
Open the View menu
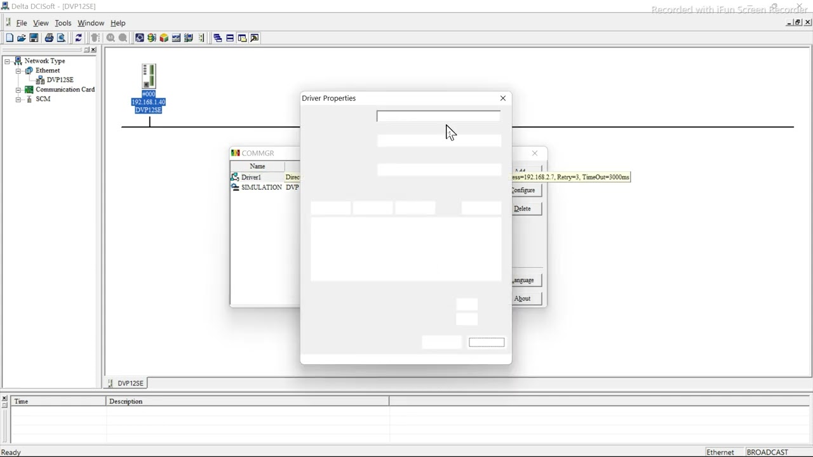point(41,23)
